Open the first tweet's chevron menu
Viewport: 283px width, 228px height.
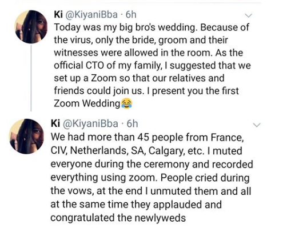point(248,15)
